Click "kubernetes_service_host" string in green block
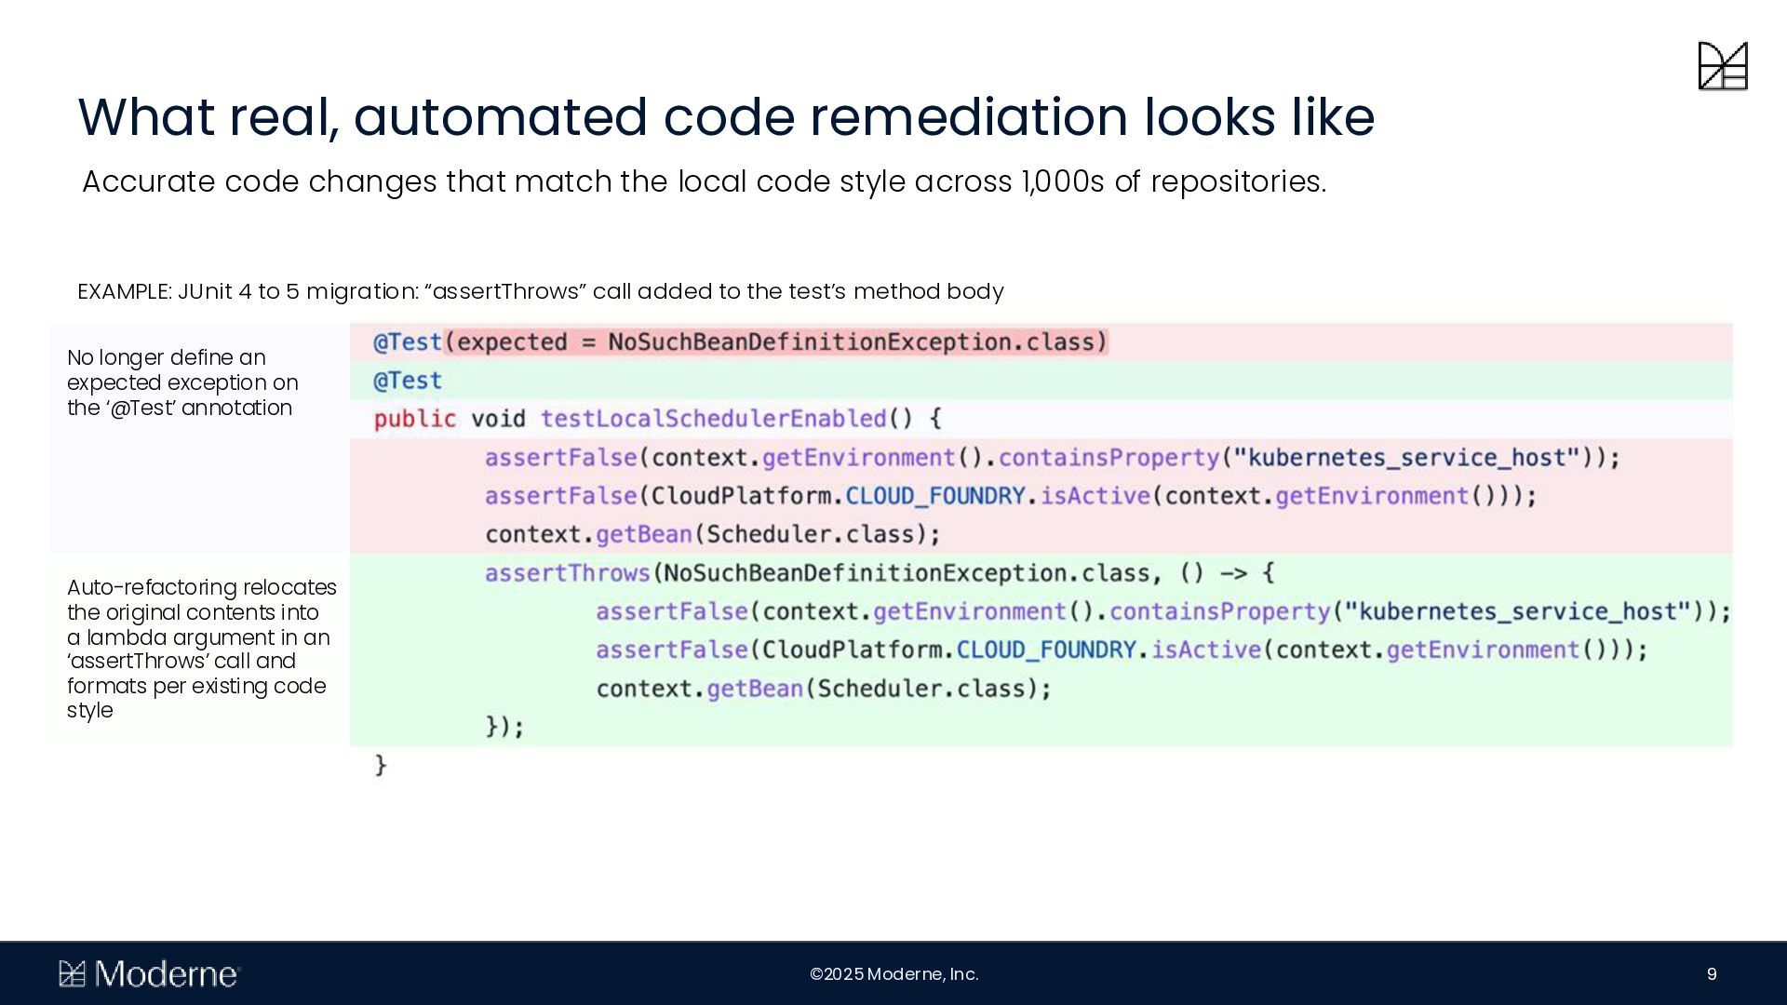This screenshot has height=1005, width=1787. 1518,611
